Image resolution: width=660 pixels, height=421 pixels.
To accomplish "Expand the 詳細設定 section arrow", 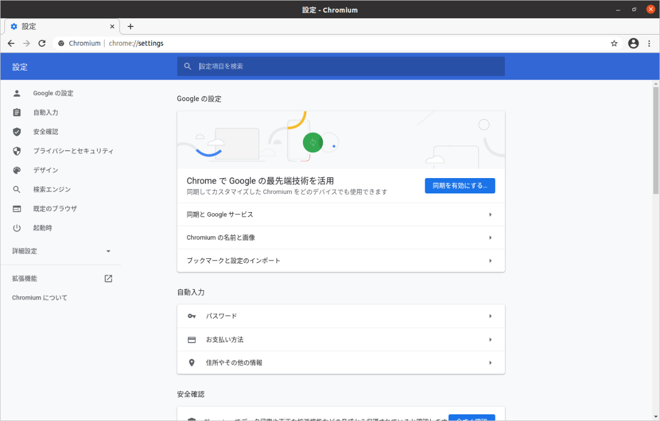I will (108, 251).
